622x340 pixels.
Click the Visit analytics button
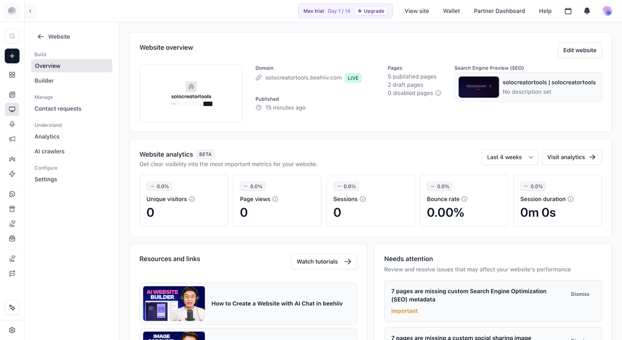coord(572,157)
